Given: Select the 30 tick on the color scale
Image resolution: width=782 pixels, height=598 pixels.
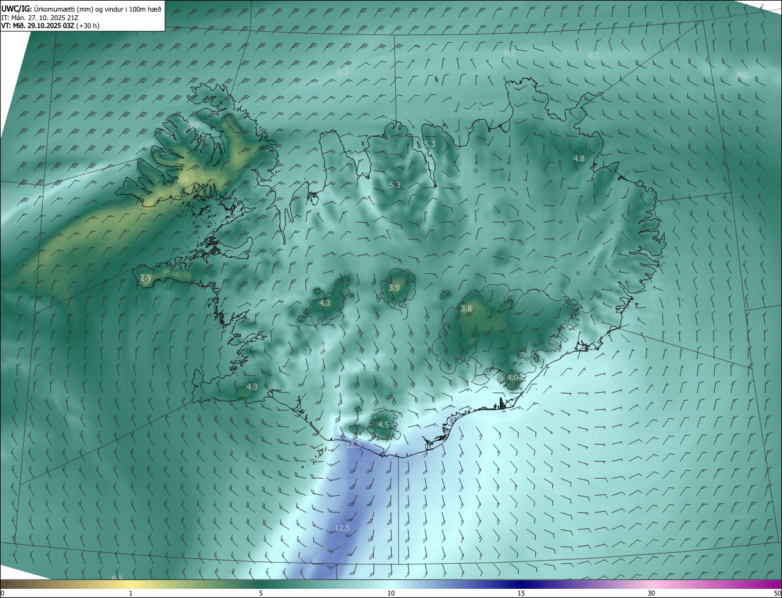Looking at the screenshot, I should 651,593.
